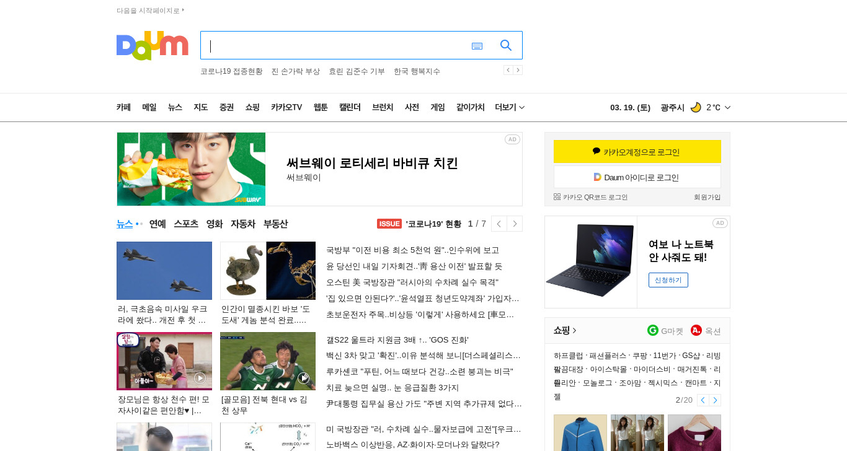Click the Daum logo
The height and width of the screenshot is (451, 847).
pos(152,45)
